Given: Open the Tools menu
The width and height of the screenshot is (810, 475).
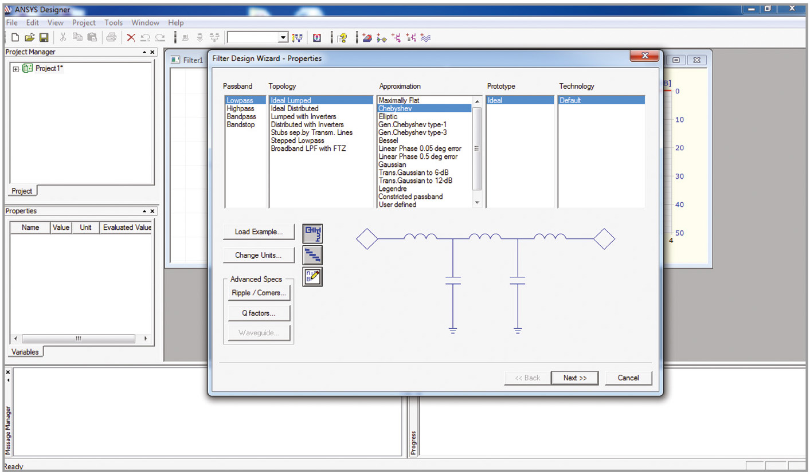Looking at the screenshot, I should (114, 23).
